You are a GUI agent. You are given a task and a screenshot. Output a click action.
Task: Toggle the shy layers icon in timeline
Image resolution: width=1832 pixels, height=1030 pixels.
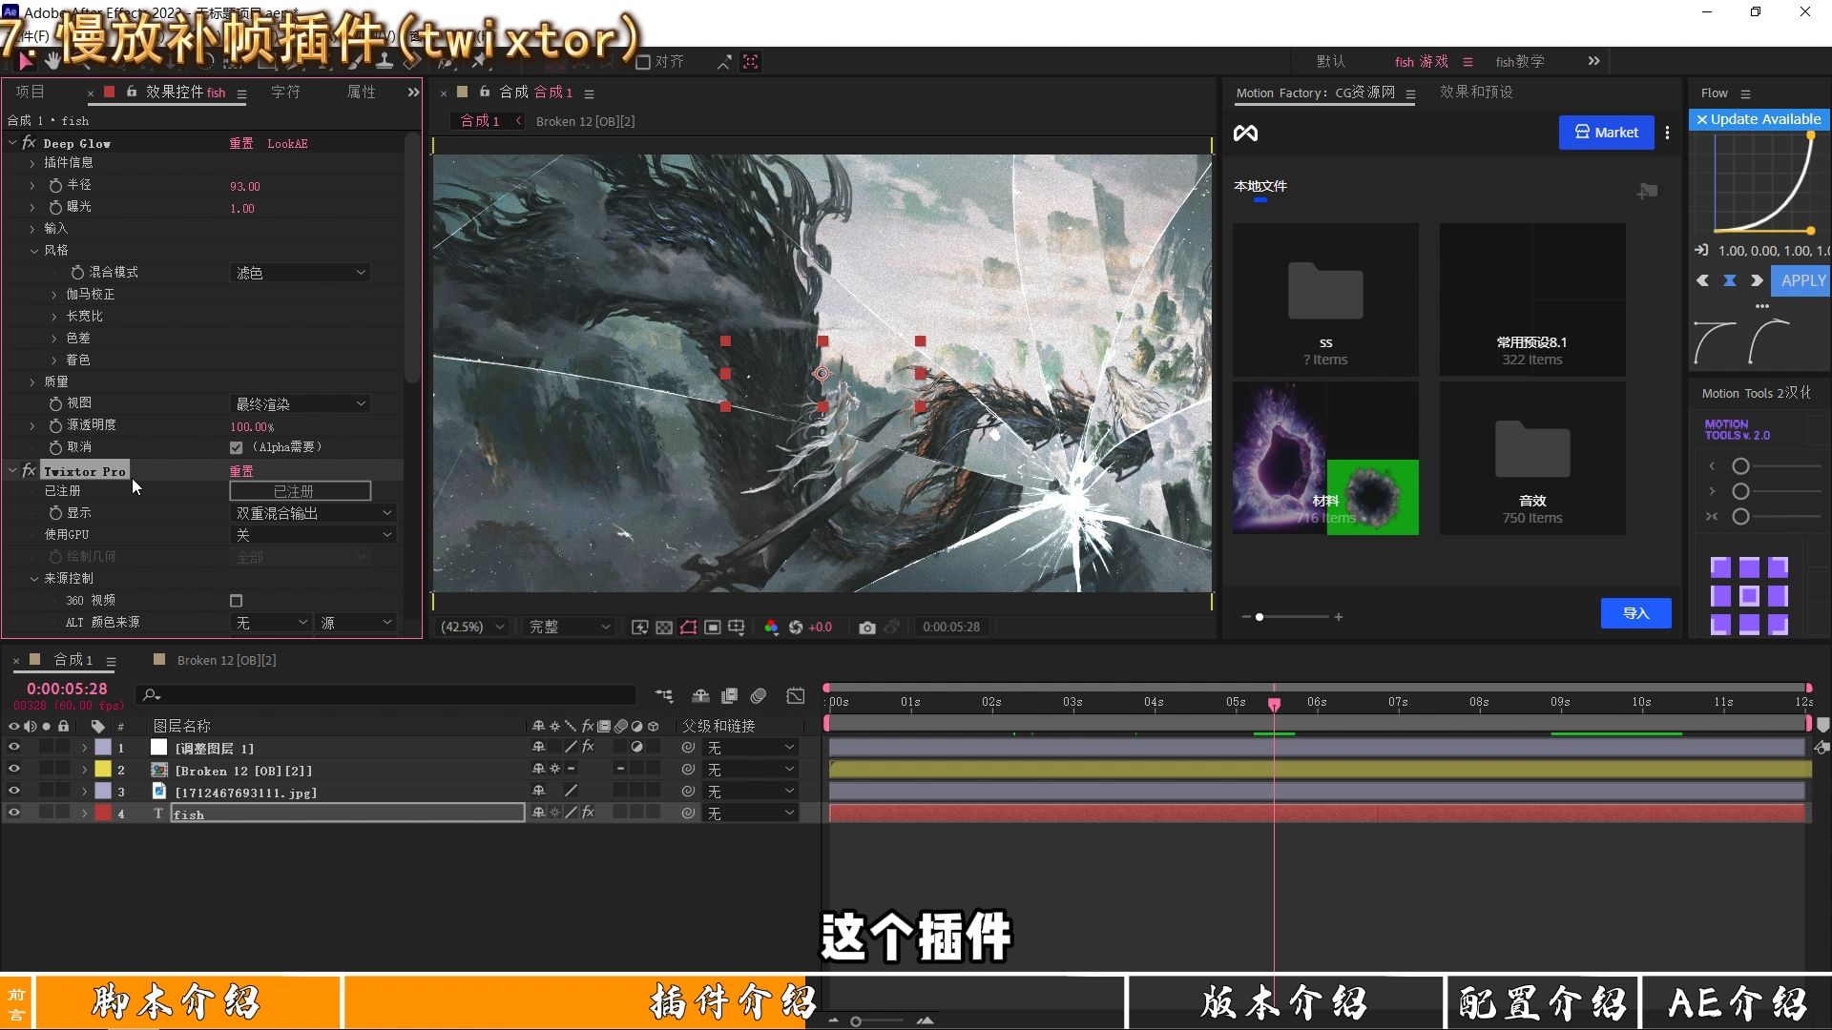coord(700,696)
